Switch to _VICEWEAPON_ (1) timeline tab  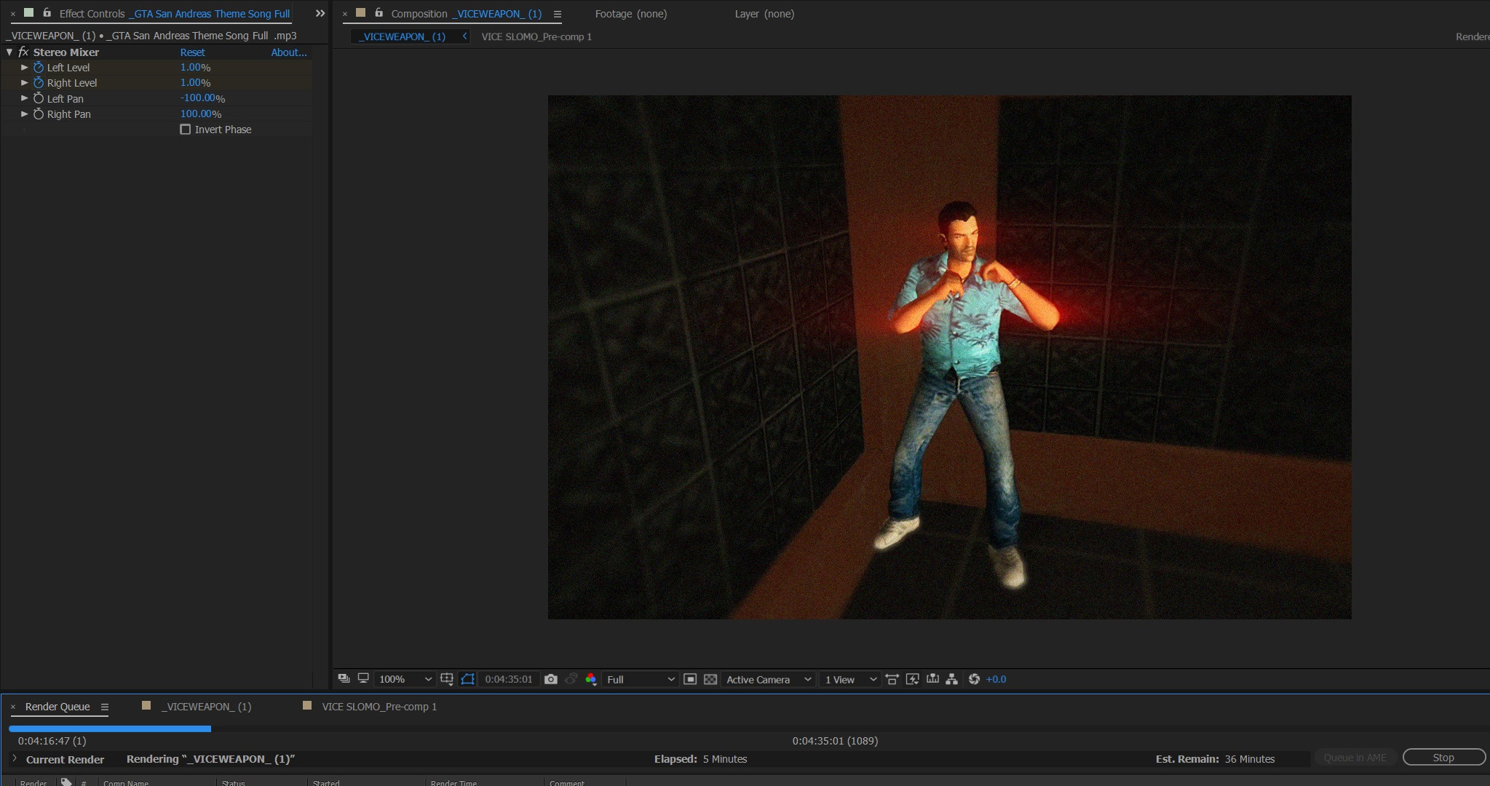[206, 707]
